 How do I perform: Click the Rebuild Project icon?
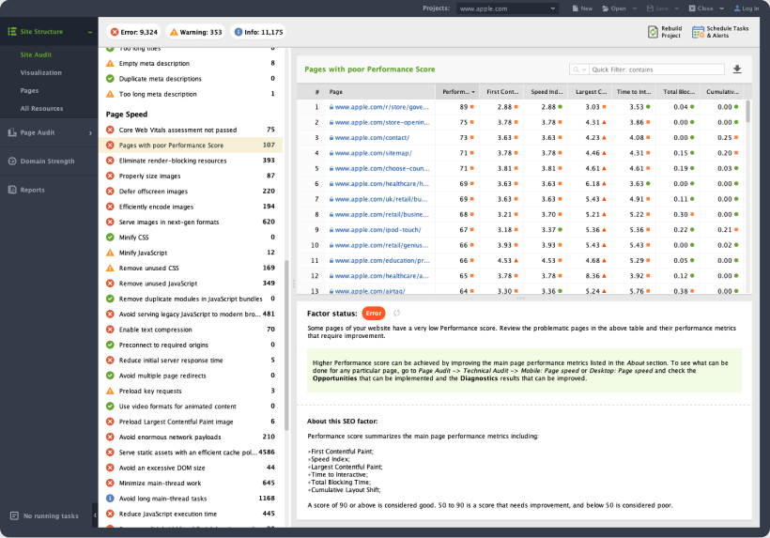pyautogui.click(x=653, y=32)
